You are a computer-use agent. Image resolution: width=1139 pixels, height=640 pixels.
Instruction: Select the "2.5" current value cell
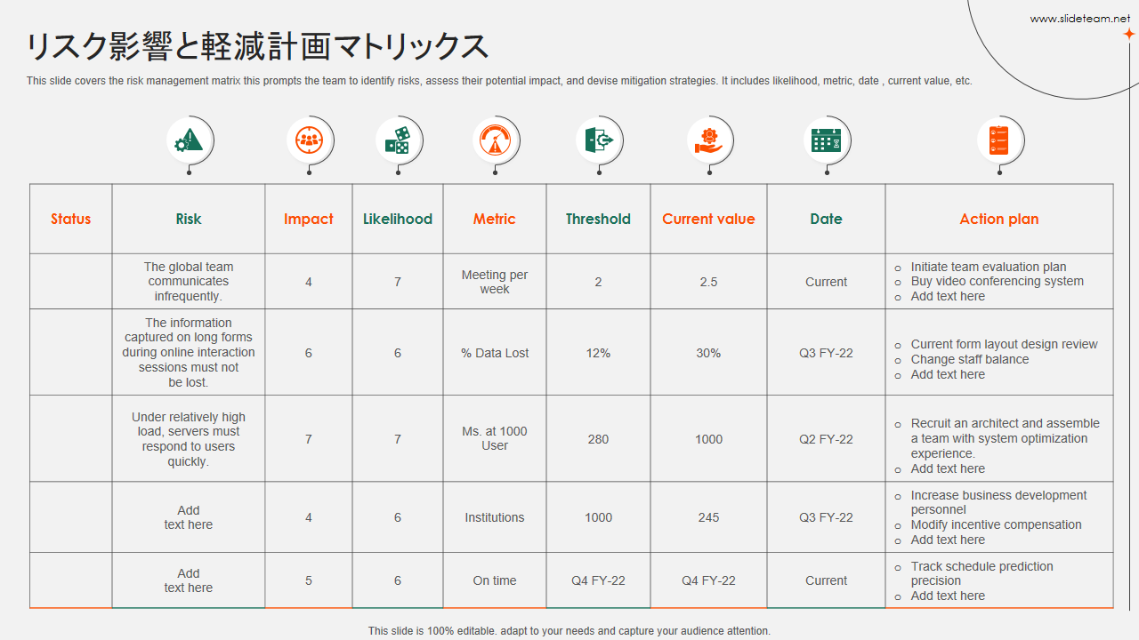709,282
